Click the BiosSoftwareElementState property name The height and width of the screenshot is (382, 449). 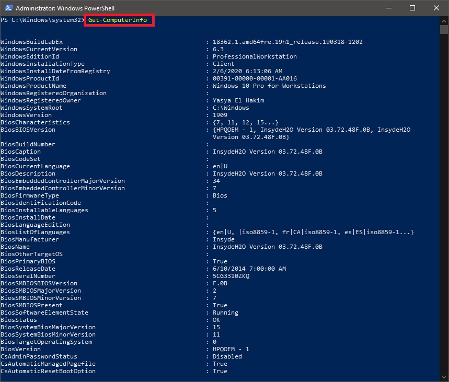[44, 312]
